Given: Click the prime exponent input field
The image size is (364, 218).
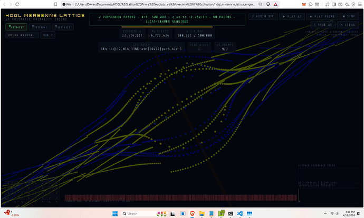Looking at the screenshot, I should click(22, 35).
